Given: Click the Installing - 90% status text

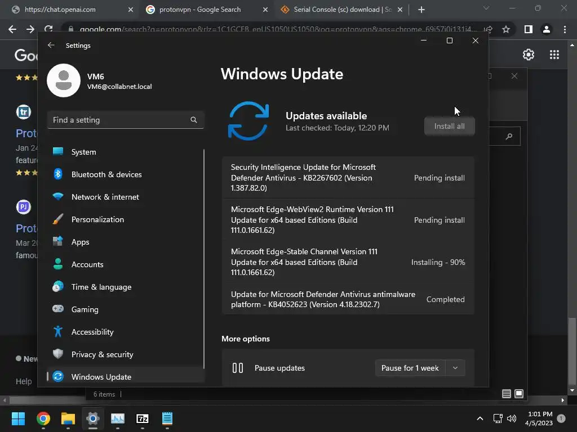Looking at the screenshot, I should pos(438,262).
